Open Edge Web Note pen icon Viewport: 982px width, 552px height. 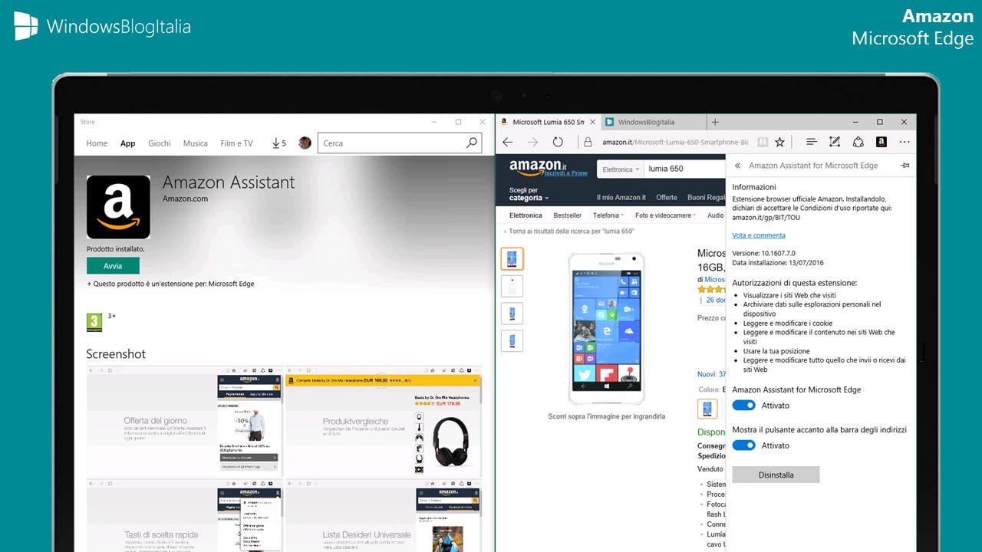pos(835,142)
